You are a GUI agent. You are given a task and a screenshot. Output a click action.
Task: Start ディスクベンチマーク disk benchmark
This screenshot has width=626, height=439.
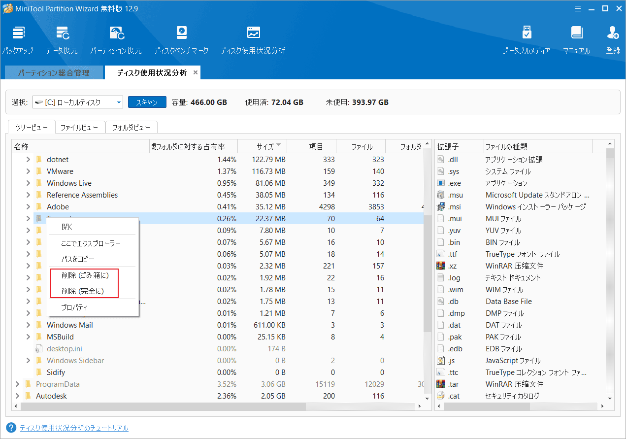coord(181,39)
